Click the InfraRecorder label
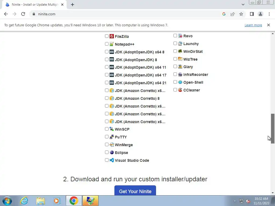This screenshot has width=275, height=206. [x=196, y=75]
